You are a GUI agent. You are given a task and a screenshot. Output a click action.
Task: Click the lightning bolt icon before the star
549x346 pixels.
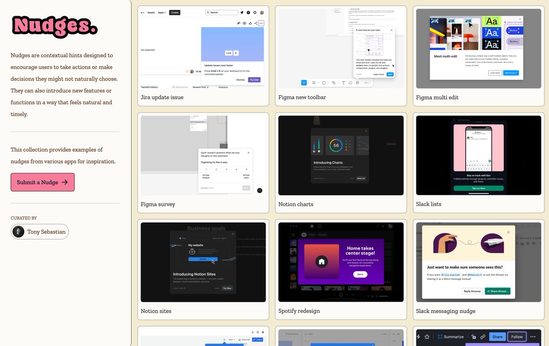click(419, 337)
